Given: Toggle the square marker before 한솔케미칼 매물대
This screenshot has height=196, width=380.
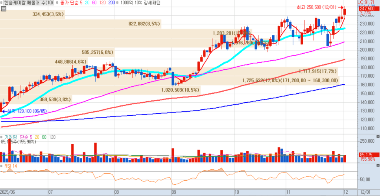Looking at the screenshot, I should [2, 3].
